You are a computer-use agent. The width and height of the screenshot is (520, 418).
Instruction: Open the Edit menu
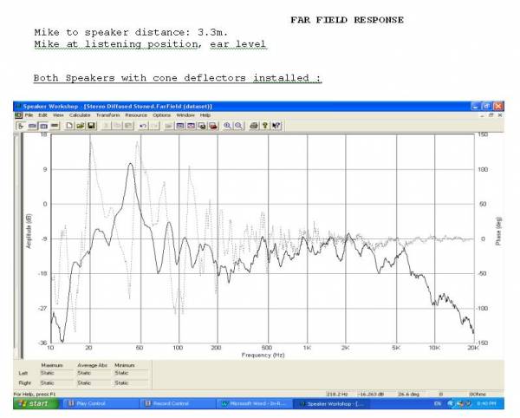point(42,115)
